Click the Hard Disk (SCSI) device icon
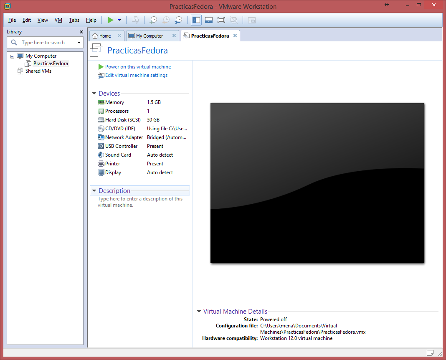The height and width of the screenshot is (360, 446). (101, 120)
